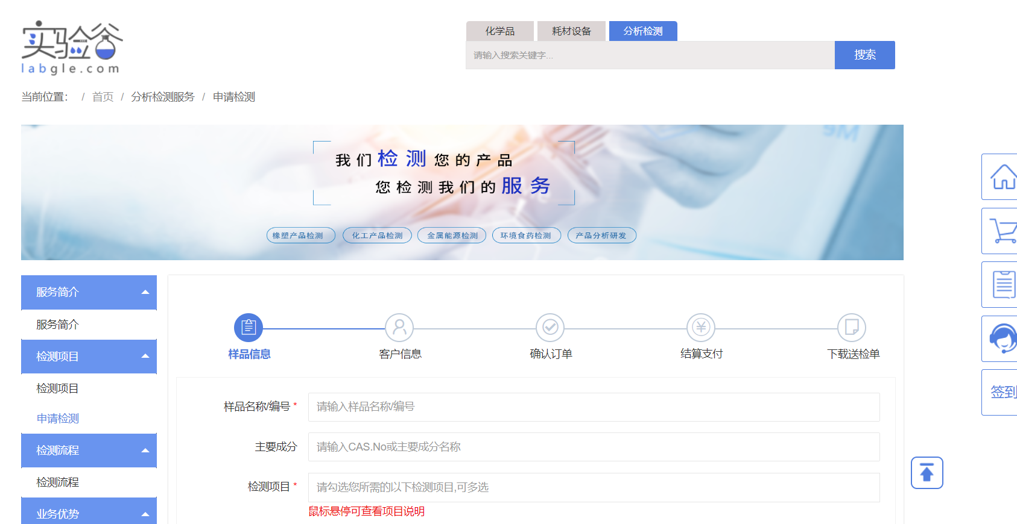This screenshot has height=524, width=1017.
Task: Collapse the 检测项目 sidebar section
Action: (x=145, y=356)
